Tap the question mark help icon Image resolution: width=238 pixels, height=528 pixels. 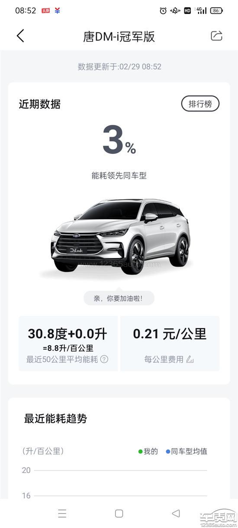pyautogui.click(x=104, y=359)
